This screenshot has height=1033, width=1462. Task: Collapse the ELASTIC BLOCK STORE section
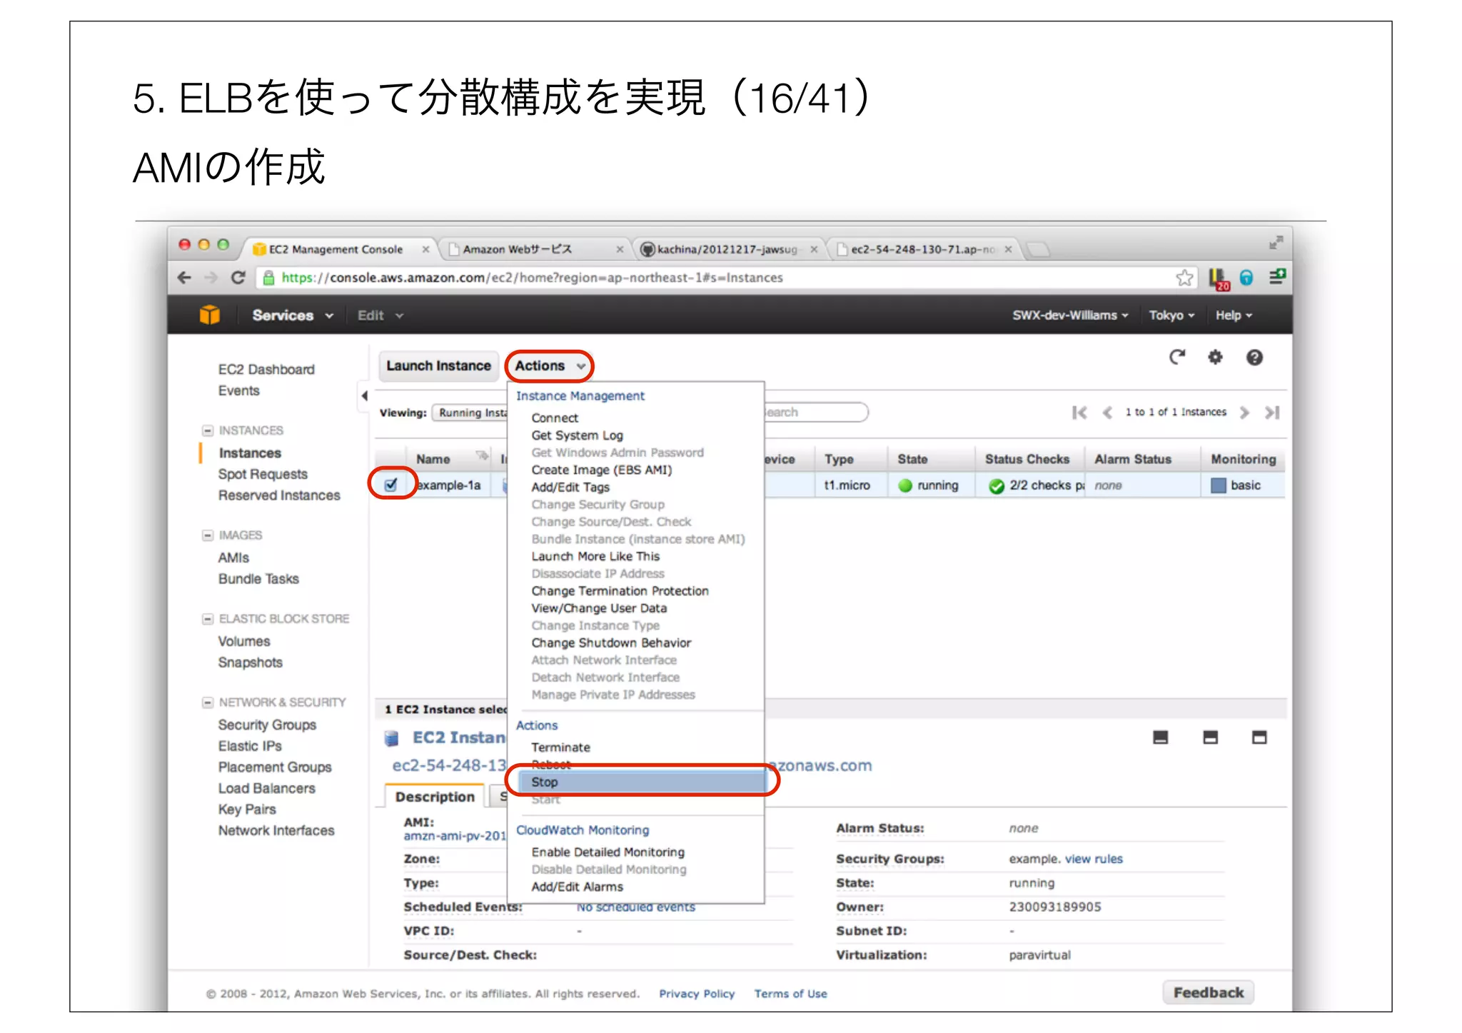tap(208, 619)
